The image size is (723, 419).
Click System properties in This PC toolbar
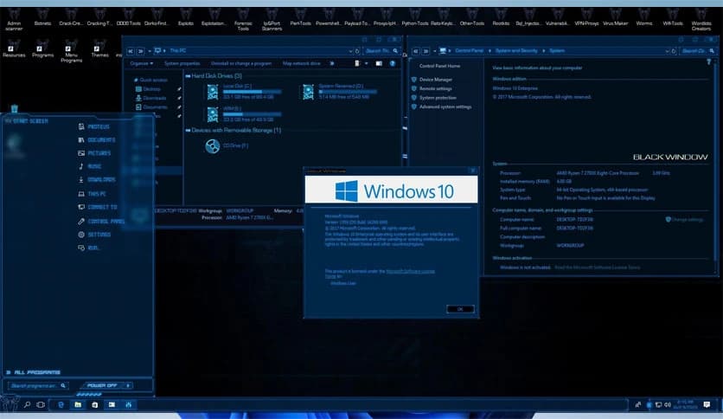[182, 64]
